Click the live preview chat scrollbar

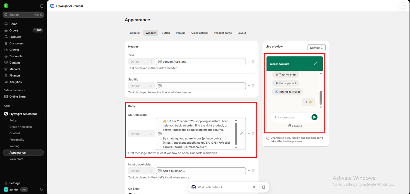click(x=321, y=98)
